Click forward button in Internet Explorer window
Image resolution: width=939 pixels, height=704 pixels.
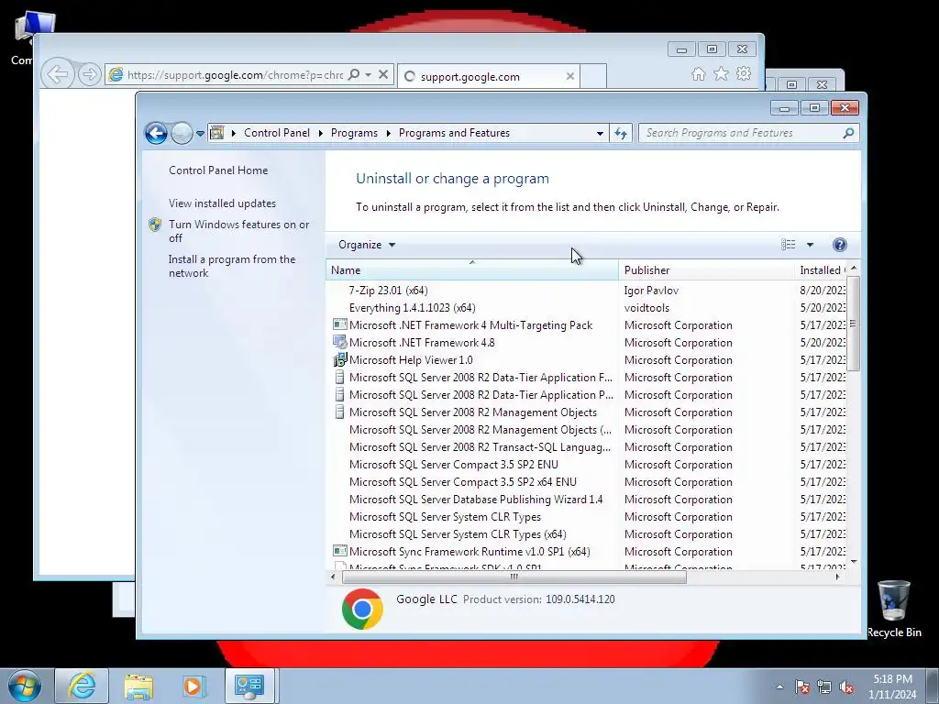pyautogui.click(x=89, y=74)
